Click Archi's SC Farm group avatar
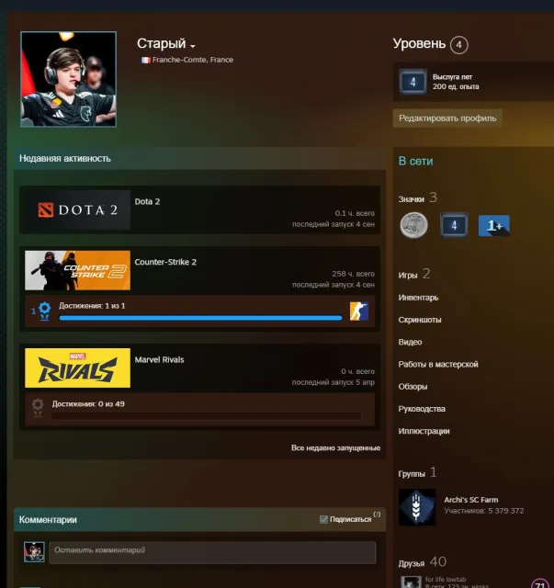This screenshot has height=588, width=554. (417, 507)
